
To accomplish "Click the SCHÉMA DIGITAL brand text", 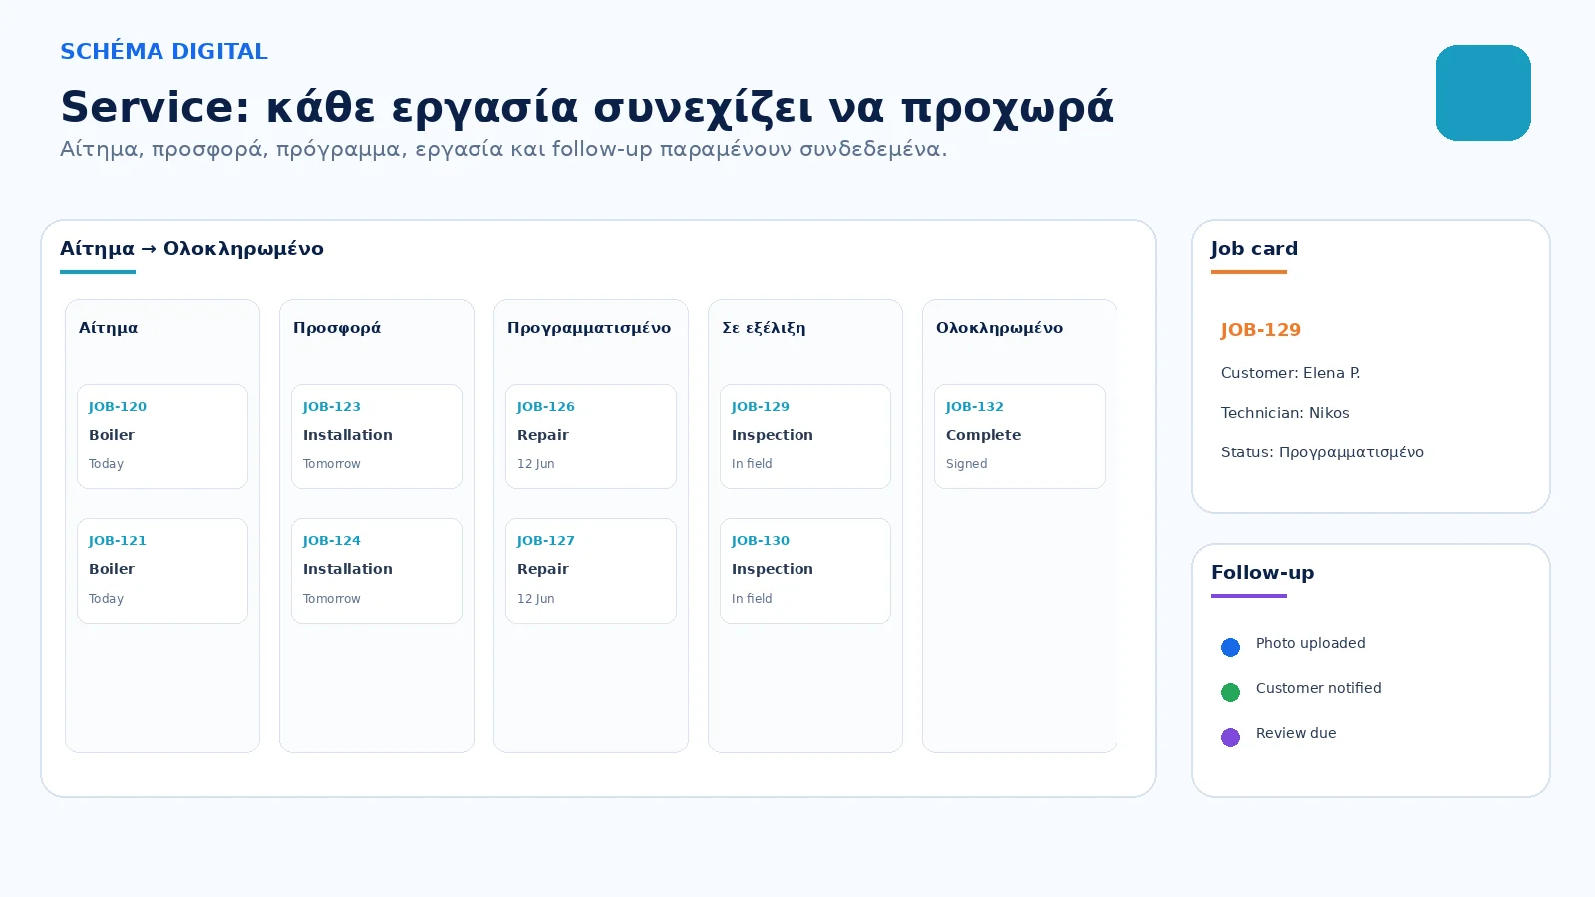I will coord(163,51).
